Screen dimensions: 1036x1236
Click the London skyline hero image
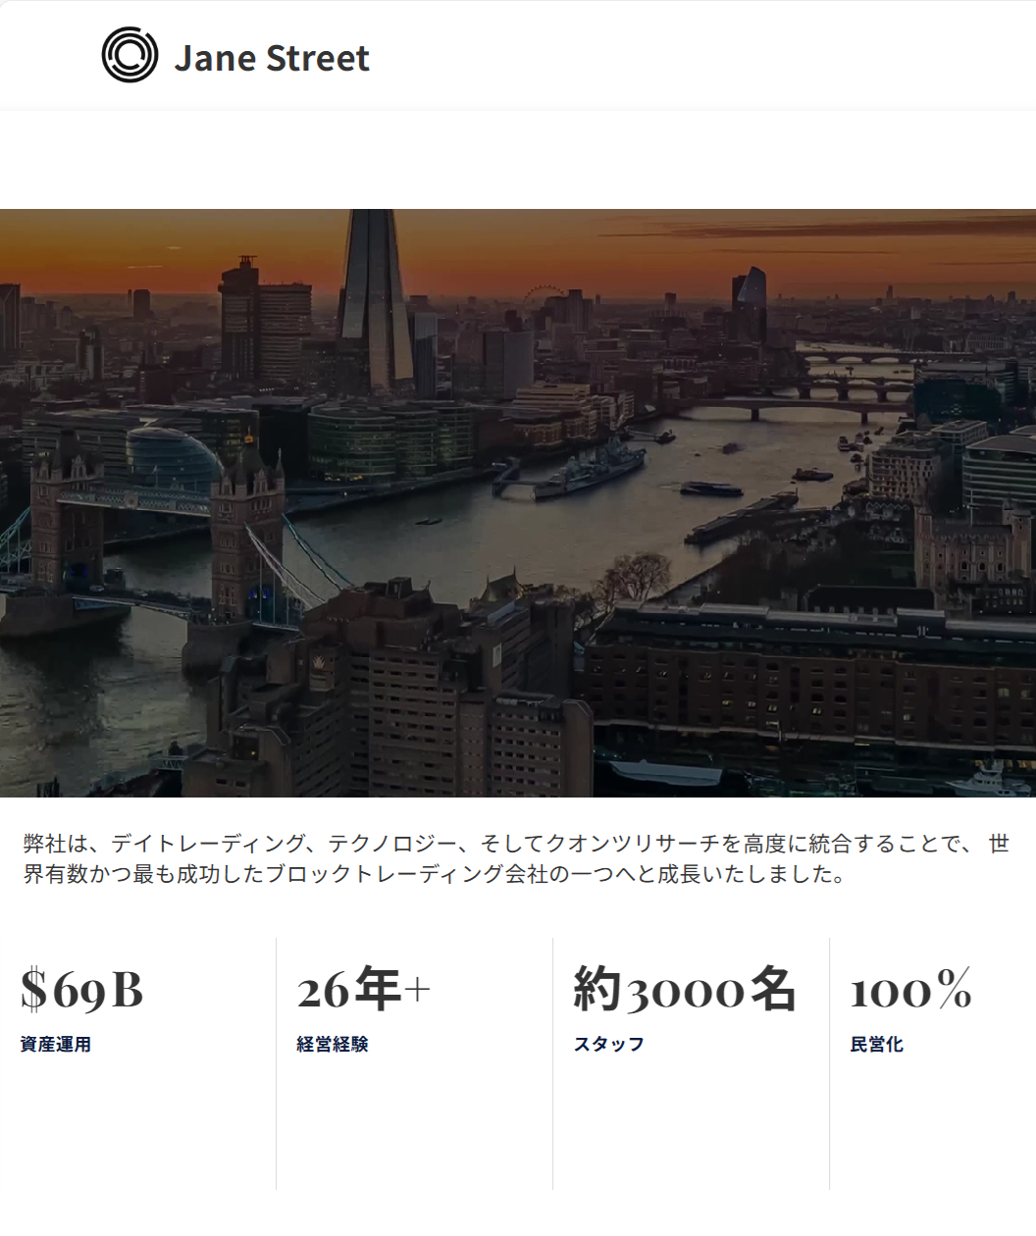518,503
